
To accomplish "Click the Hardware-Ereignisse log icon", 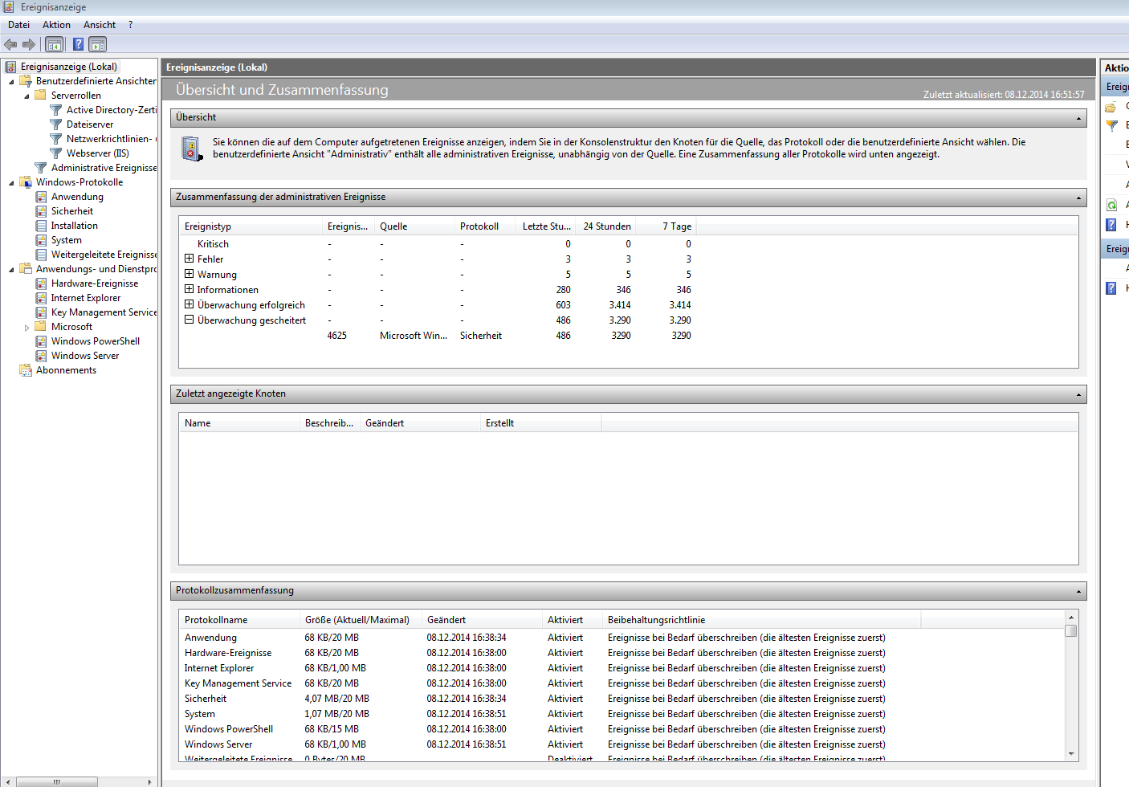I will [41, 283].
